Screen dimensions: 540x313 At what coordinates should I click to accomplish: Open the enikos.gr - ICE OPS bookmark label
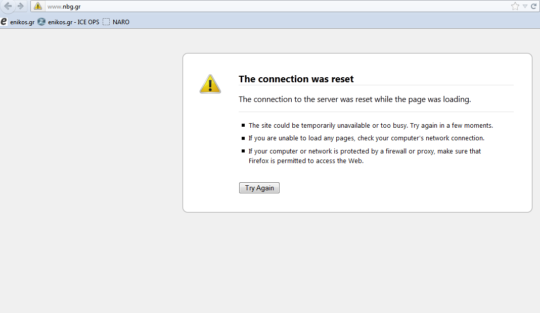(x=74, y=22)
